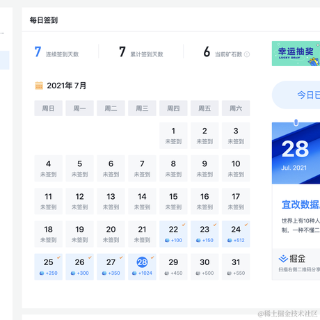Select July 29 cell with +450
This screenshot has width=320, height=320.
173,266
